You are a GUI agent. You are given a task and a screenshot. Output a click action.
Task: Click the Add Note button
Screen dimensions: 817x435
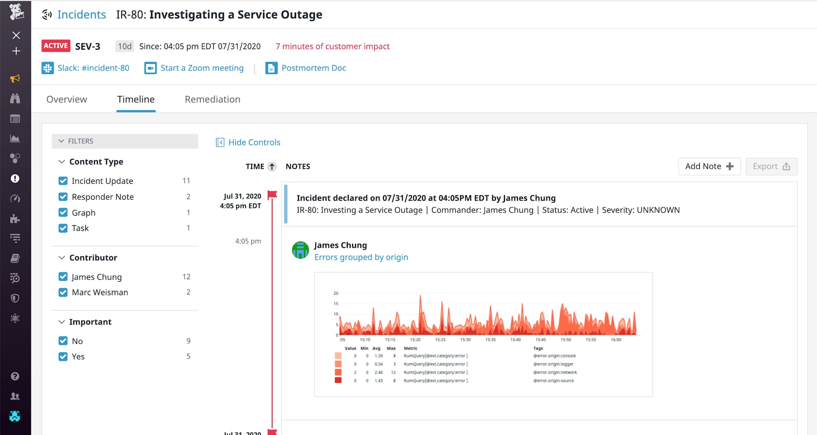tap(709, 166)
